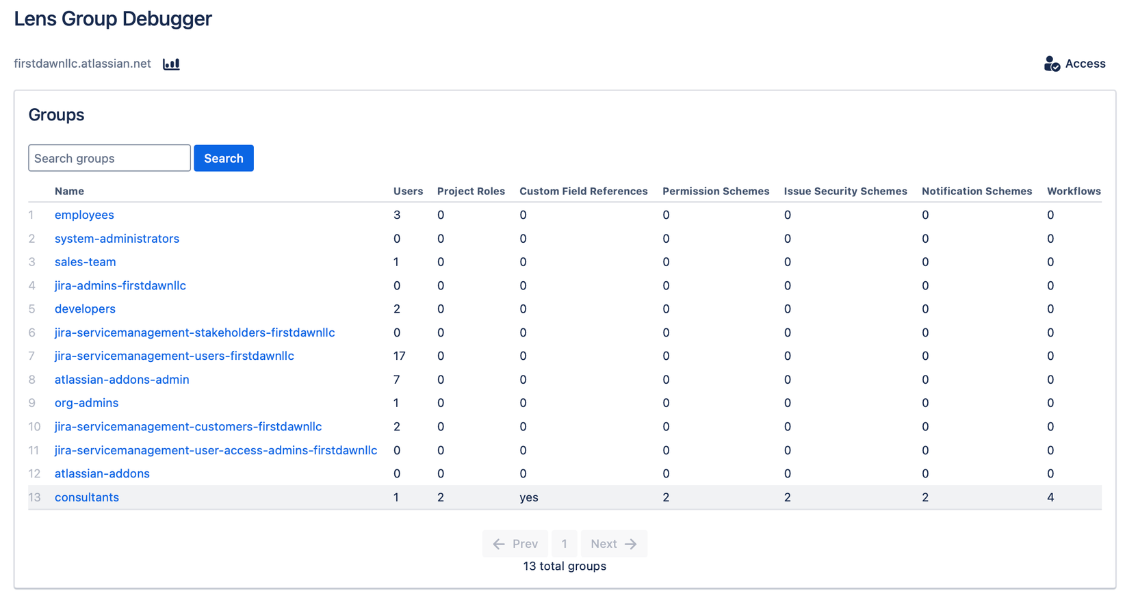Click the Issue Security Schemes header
The width and height of the screenshot is (1138, 615).
[846, 192]
